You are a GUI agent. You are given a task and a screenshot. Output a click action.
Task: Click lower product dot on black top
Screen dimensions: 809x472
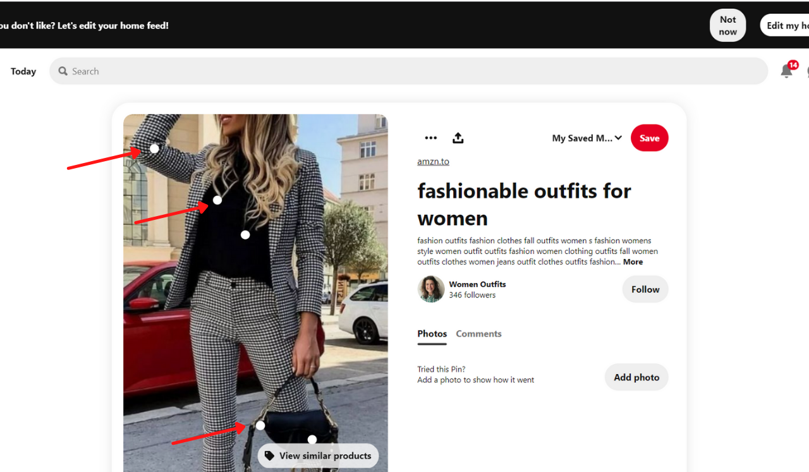245,235
